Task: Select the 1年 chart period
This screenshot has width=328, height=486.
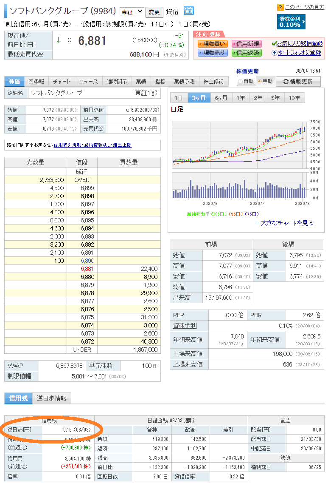Action: pyautogui.click(x=241, y=98)
